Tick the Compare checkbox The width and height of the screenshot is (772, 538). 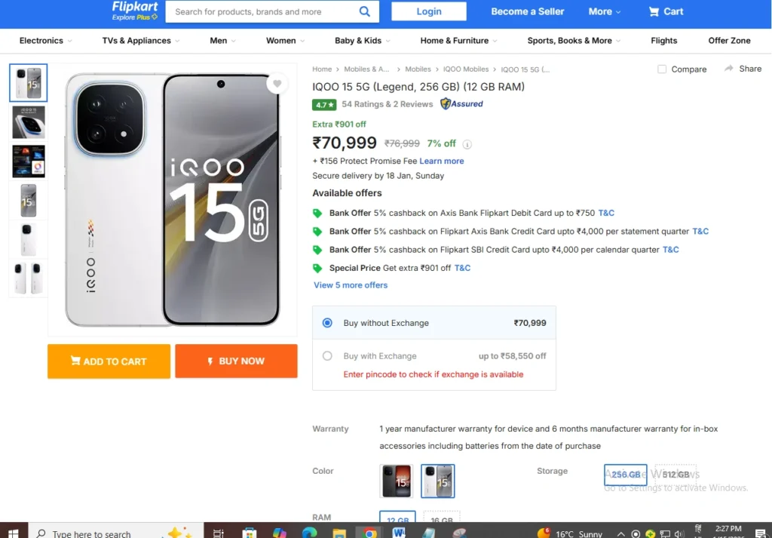pos(662,69)
